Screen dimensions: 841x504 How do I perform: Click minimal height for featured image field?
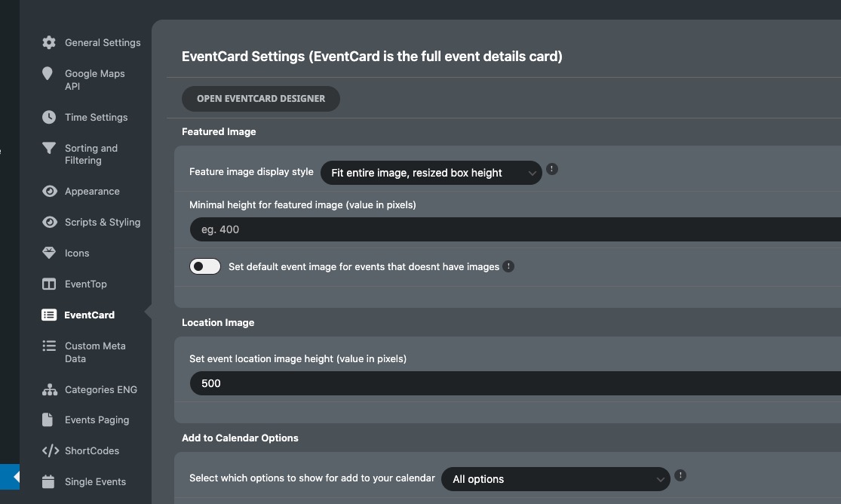[x=515, y=229]
